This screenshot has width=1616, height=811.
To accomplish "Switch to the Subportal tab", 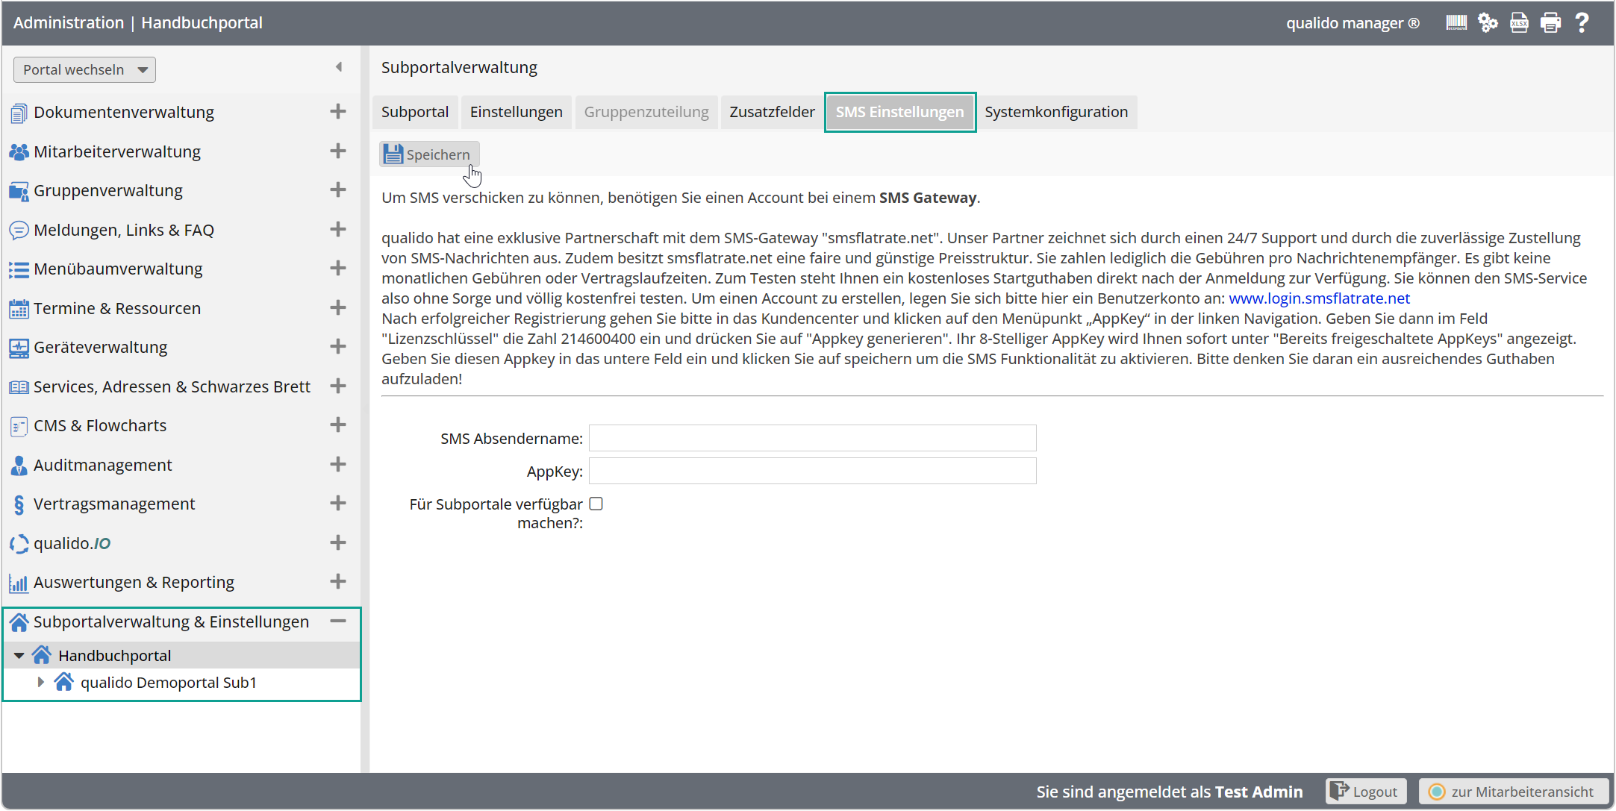I will [x=415, y=112].
